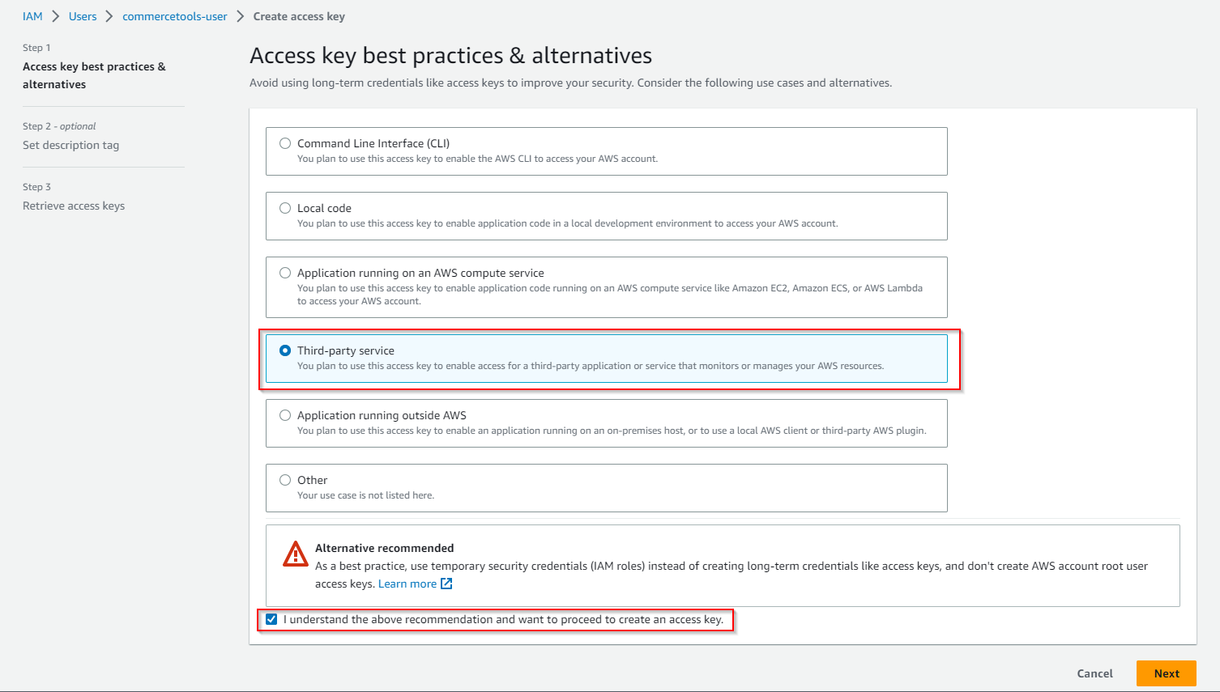The height and width of the screenshot is (692, 1220).
Task: Select the Other use case radio button
Action: (285, 480)
